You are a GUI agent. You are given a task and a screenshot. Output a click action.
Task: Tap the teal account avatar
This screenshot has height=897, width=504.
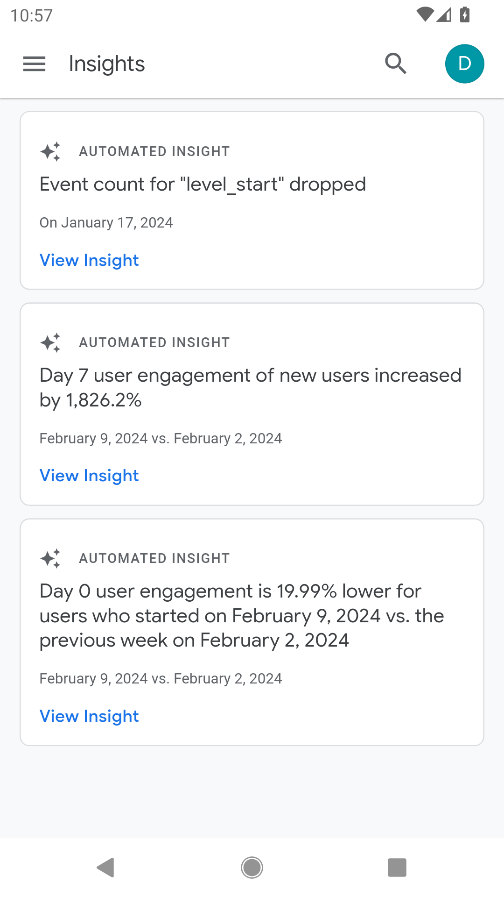(x=464, y=64)
